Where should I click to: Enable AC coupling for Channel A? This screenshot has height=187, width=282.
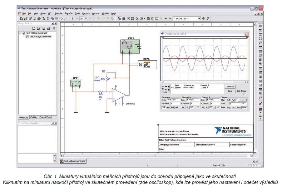coord(183,107)
